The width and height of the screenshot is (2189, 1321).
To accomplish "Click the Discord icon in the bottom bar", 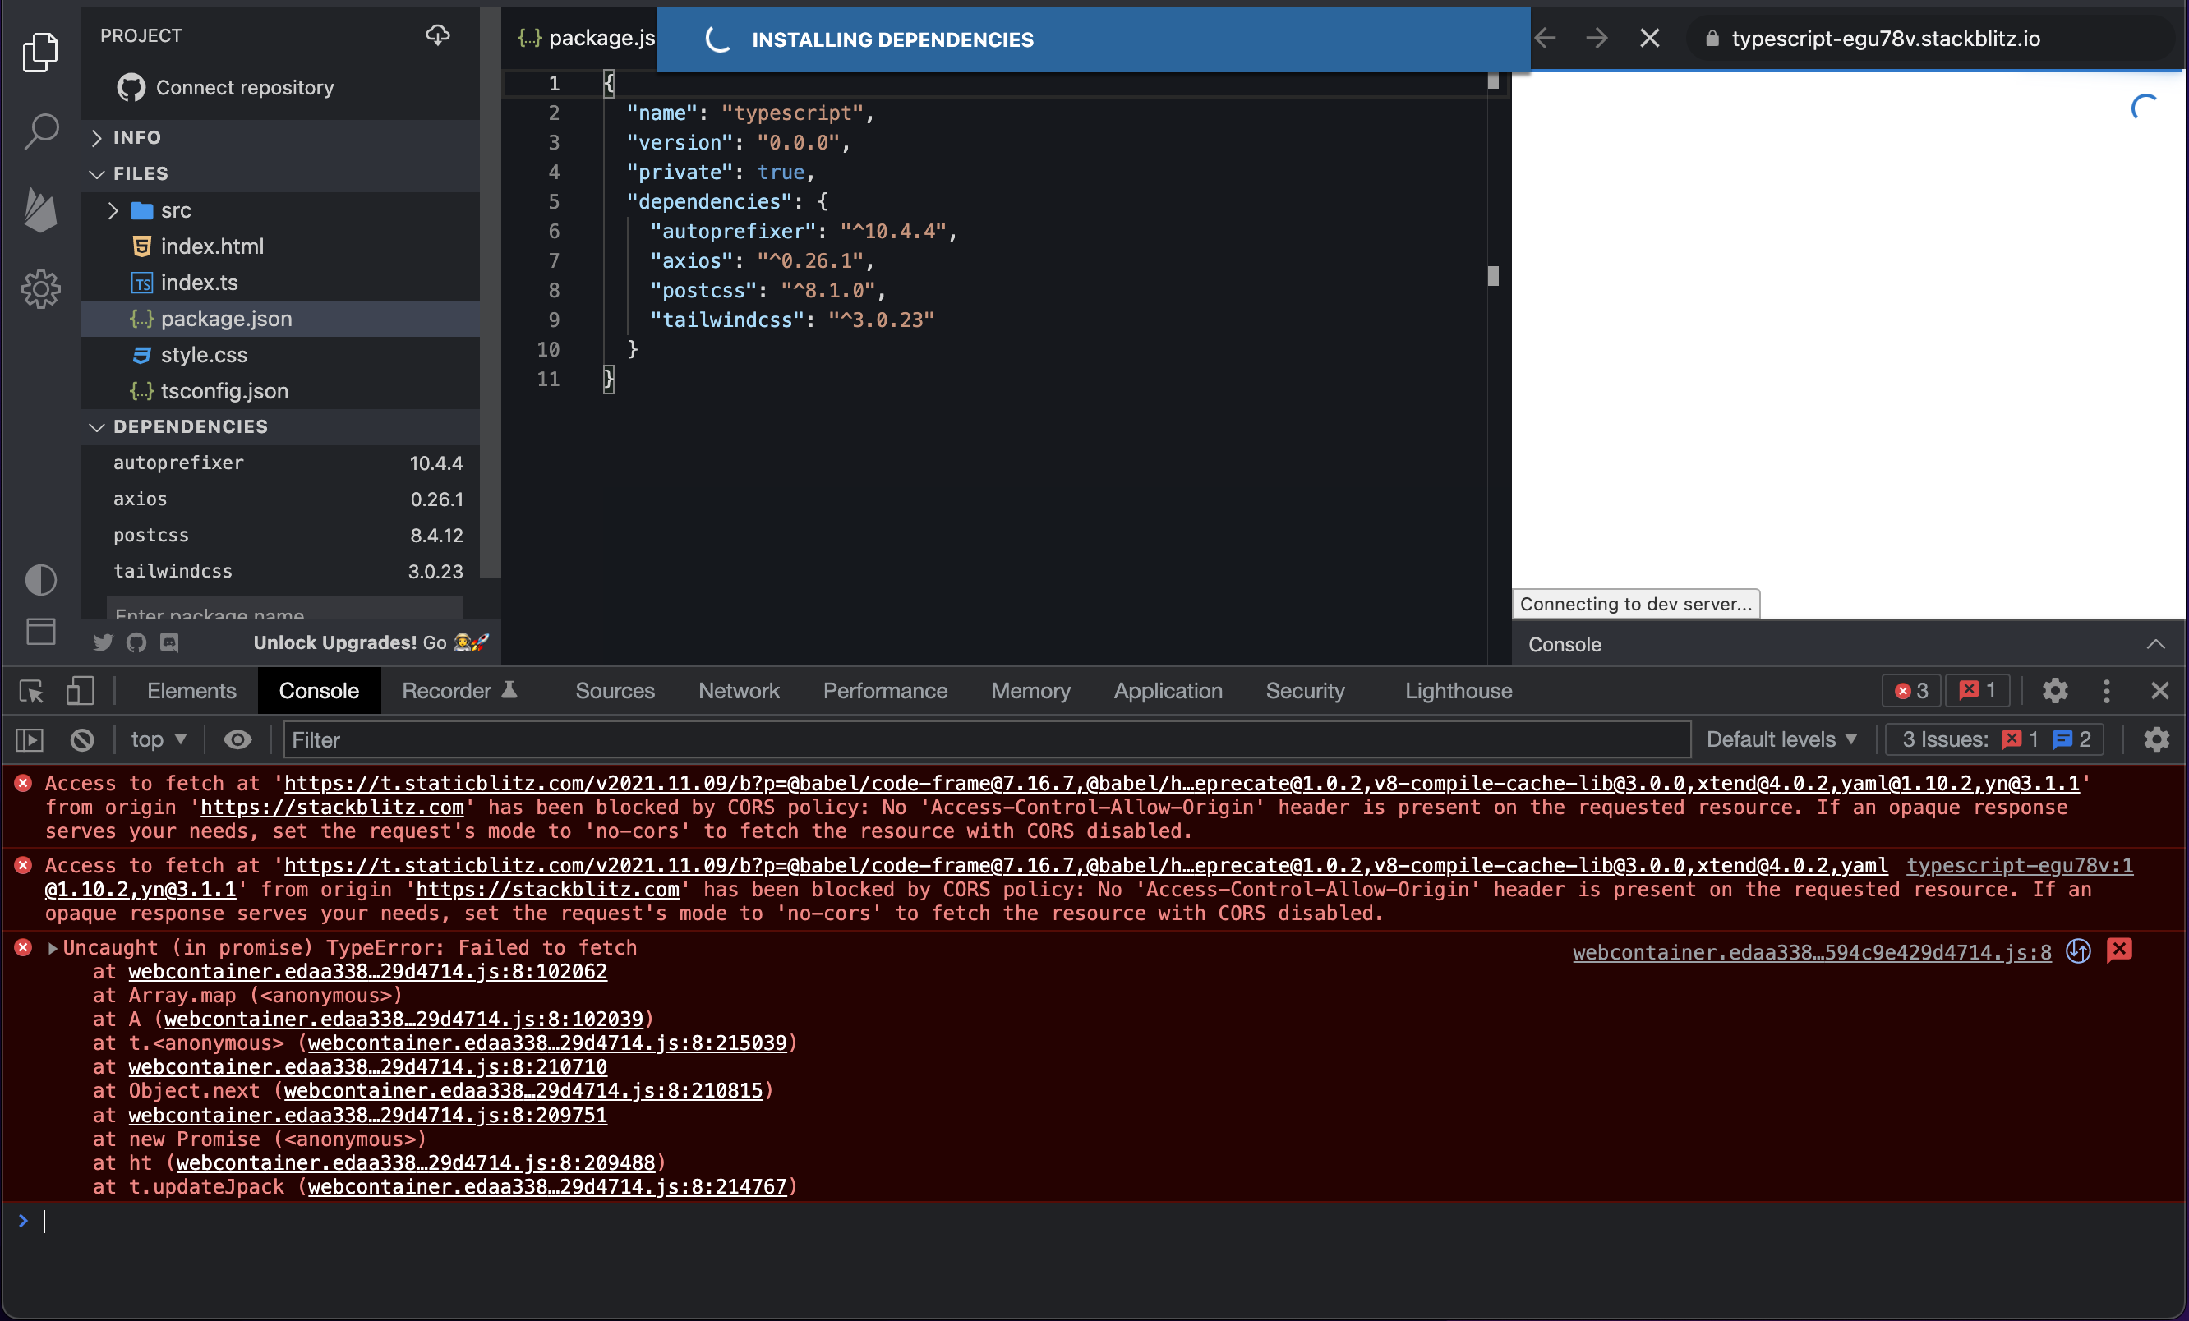I will (168, 642).
